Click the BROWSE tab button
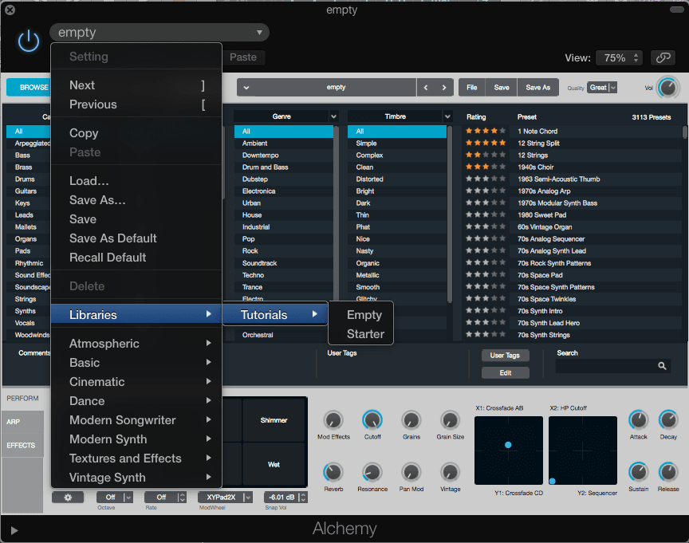Viewport: 689px width, 543px height. 29,88
